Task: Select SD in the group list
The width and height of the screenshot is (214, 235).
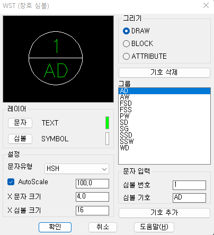Action: pos(164,122)
